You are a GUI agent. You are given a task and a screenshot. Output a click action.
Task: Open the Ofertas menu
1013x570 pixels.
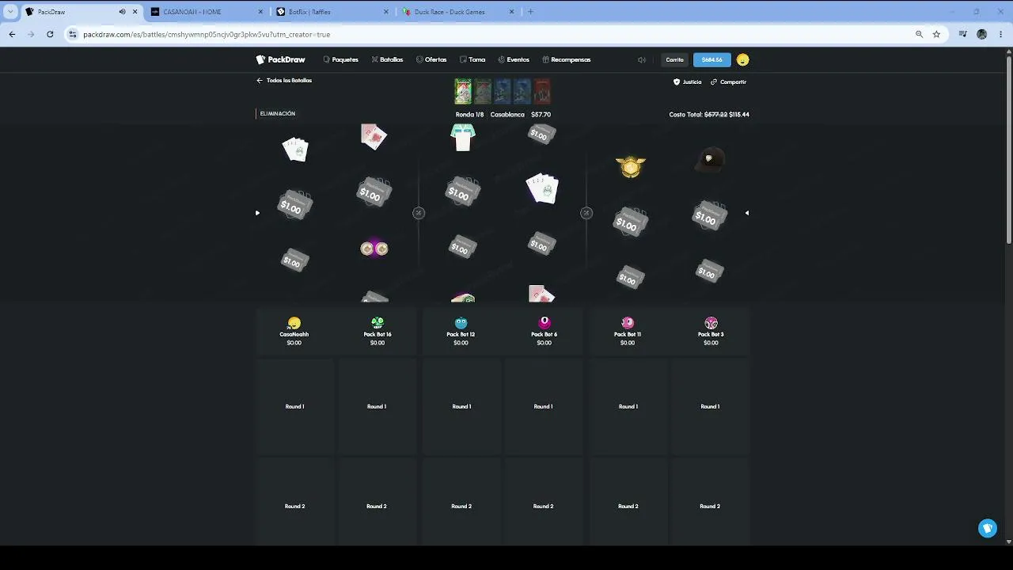(x=431, y=59)
